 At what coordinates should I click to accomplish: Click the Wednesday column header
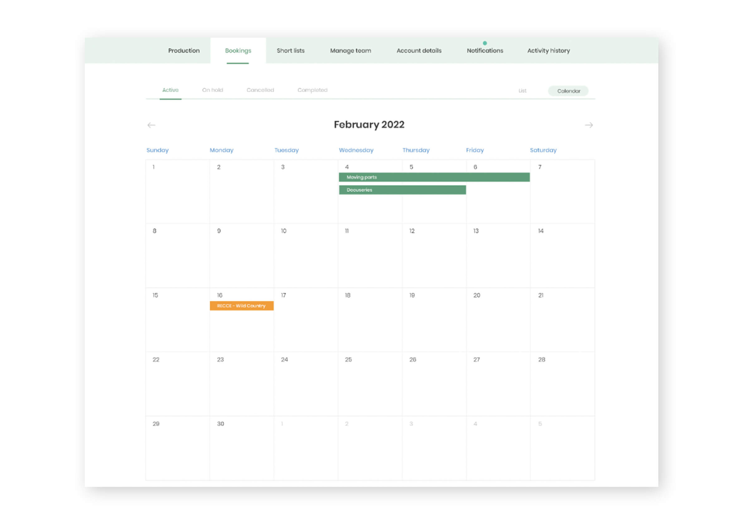pyautogui.click(x=356, y=150)
